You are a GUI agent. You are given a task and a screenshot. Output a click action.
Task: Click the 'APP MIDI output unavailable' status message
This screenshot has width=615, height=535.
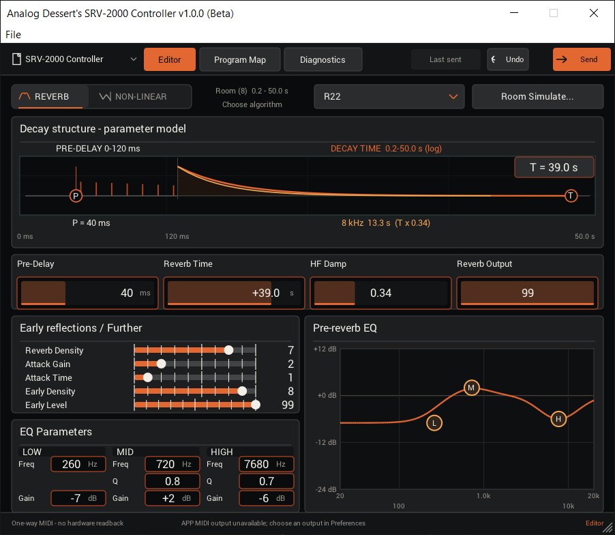(273, 523)
